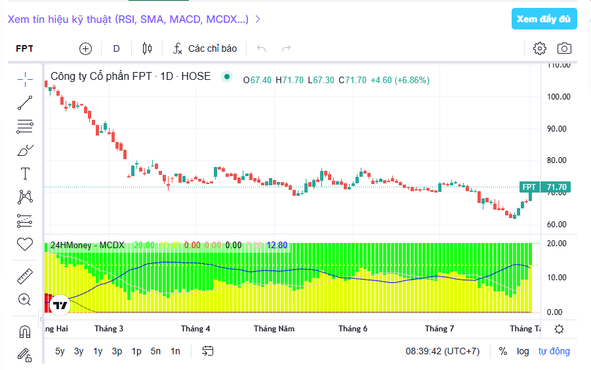Select the trend line drawing tool
This screenshot has height=370, width=591.
click(25, 103)
